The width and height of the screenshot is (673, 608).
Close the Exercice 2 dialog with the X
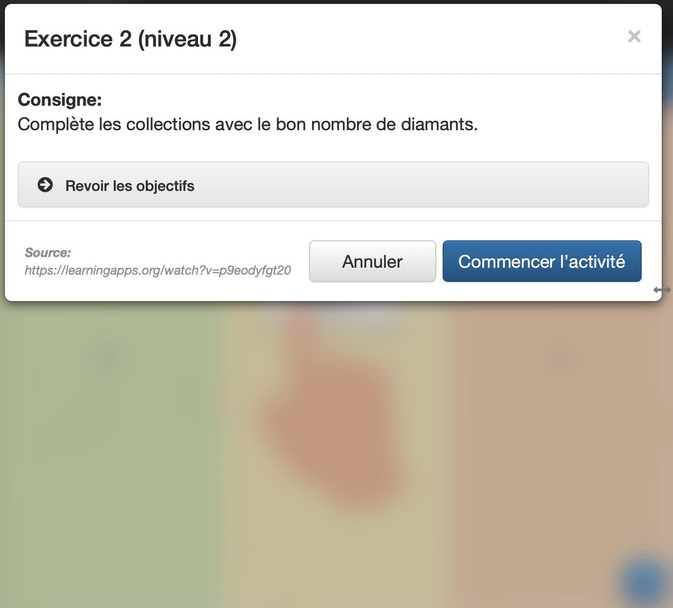click(634, 36)
